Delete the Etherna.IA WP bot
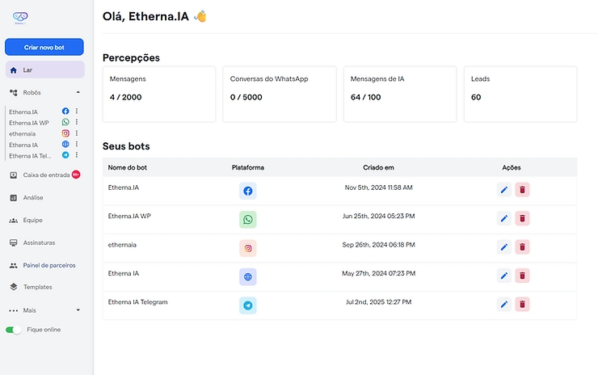598x375 pixels. point(522,219)
